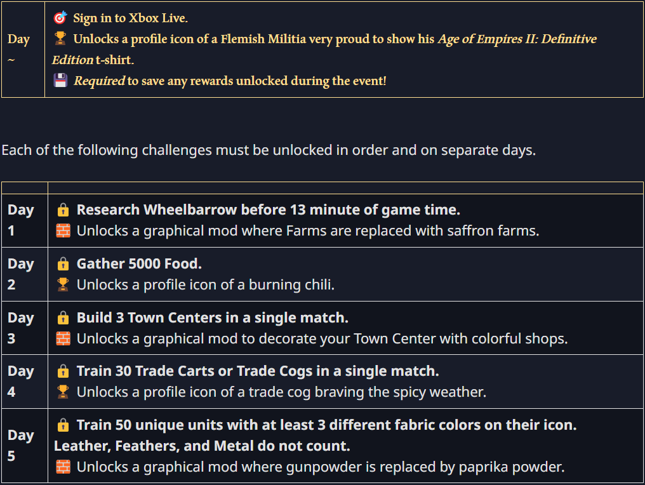Click the lock icon for Train 50 unique units
The height and width of the screenshot is (485, 645).
[63, 425]
